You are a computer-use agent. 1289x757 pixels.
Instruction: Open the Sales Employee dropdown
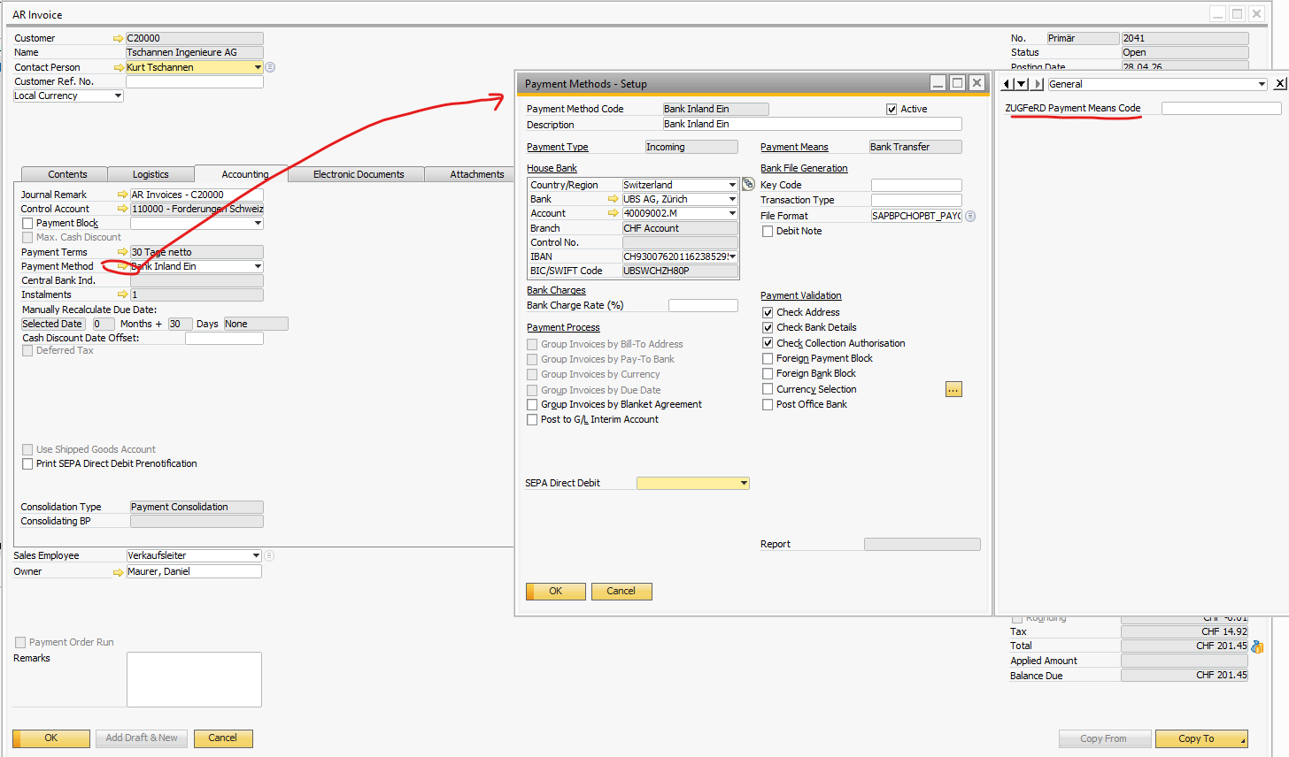[x=256, y=555]
